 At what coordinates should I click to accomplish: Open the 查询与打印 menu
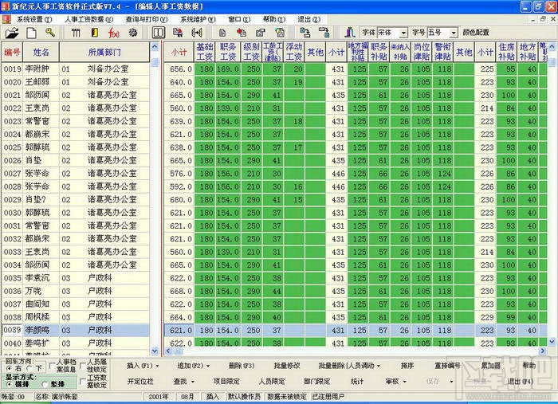tap(147, 19)
